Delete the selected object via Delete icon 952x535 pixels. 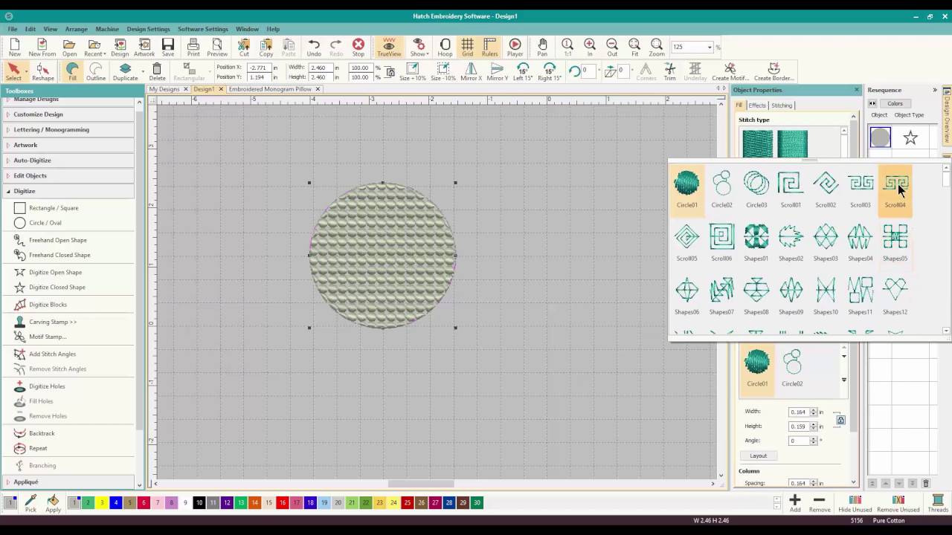[x=157, y=71]
